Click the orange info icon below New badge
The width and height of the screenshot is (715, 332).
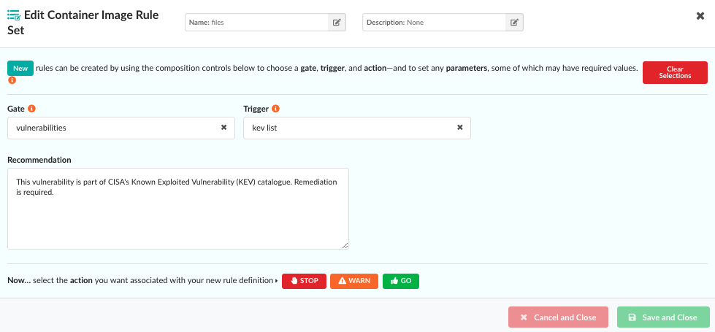click(12, 80)
